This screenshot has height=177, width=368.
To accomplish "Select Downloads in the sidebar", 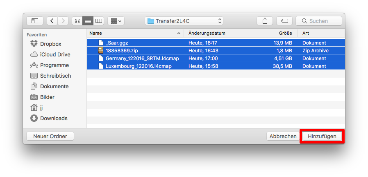I will 54,118.
